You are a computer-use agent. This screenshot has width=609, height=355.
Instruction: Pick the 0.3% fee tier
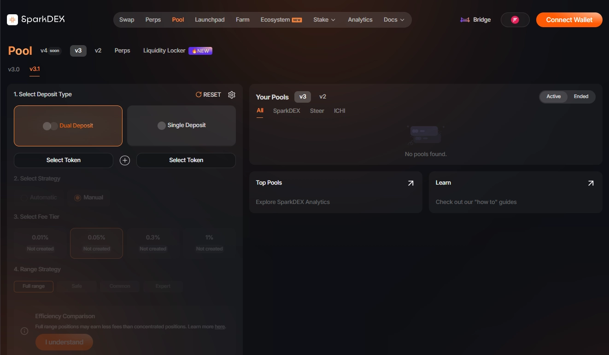click(153, 243)
